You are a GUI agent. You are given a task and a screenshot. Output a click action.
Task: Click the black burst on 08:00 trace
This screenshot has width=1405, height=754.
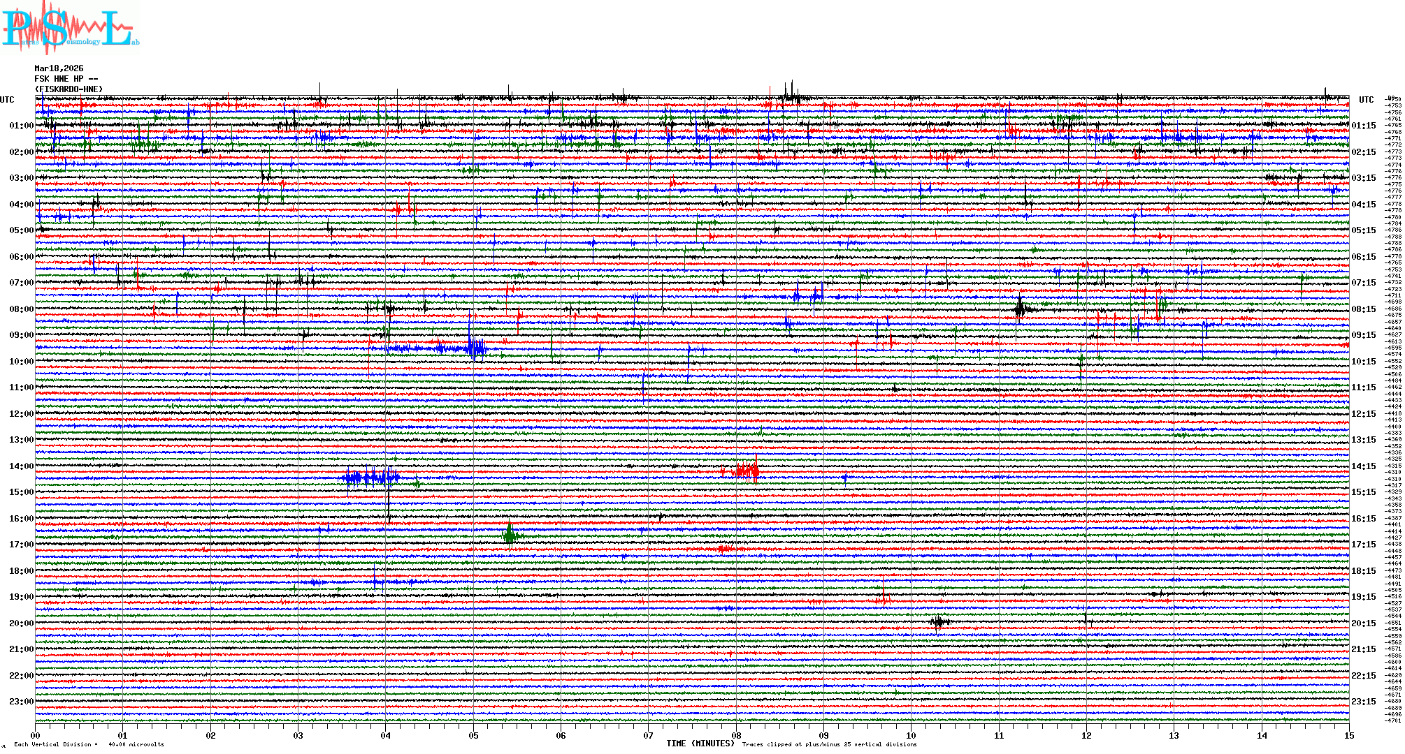pos(1021,309)
